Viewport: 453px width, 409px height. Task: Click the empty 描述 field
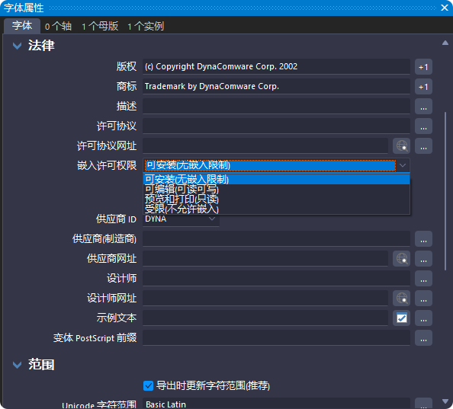click(x=277, y=106)
